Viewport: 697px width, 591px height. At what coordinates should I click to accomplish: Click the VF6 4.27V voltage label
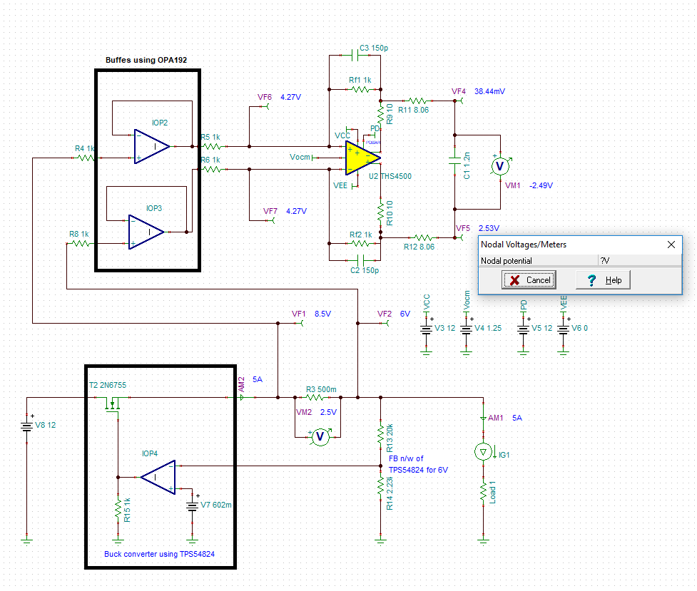pos(279,97)
